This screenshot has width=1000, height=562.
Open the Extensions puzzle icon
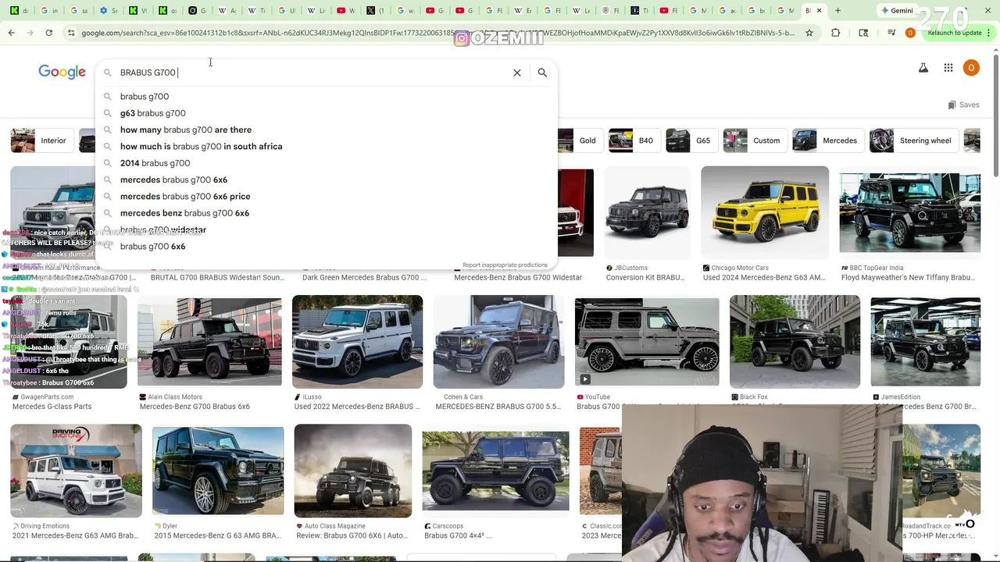(836, 33)
